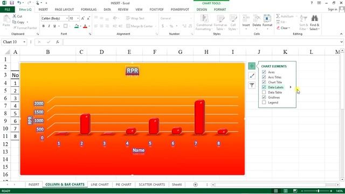
Task: Click the Fill Color bucket icon
Action: (77, 26)
